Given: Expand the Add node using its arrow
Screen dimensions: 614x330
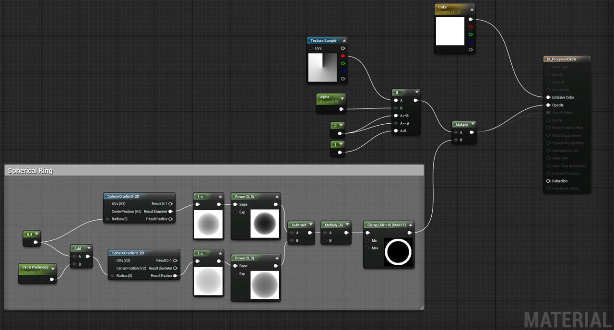Looking at the screenshot, I should 89,248.
